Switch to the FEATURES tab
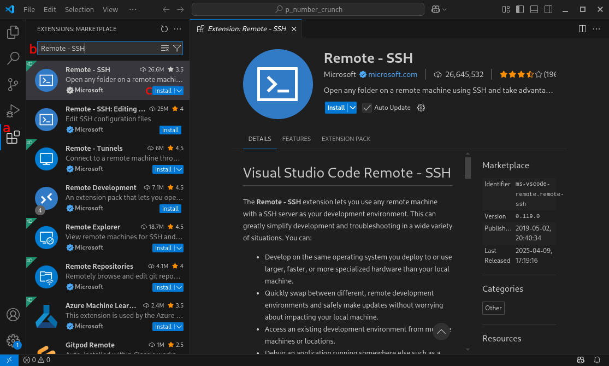 click(x=297, y=139)
